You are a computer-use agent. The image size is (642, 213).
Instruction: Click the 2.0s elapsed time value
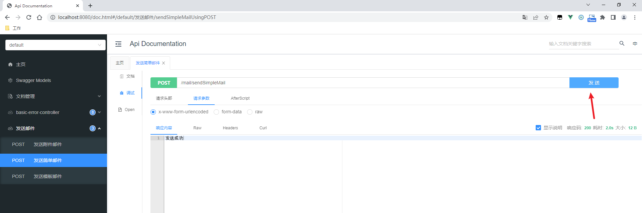pyautogui.click(x=610, y=128)
